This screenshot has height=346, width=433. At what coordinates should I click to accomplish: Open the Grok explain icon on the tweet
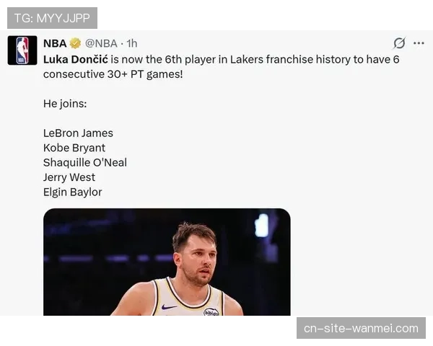(399, 43)
